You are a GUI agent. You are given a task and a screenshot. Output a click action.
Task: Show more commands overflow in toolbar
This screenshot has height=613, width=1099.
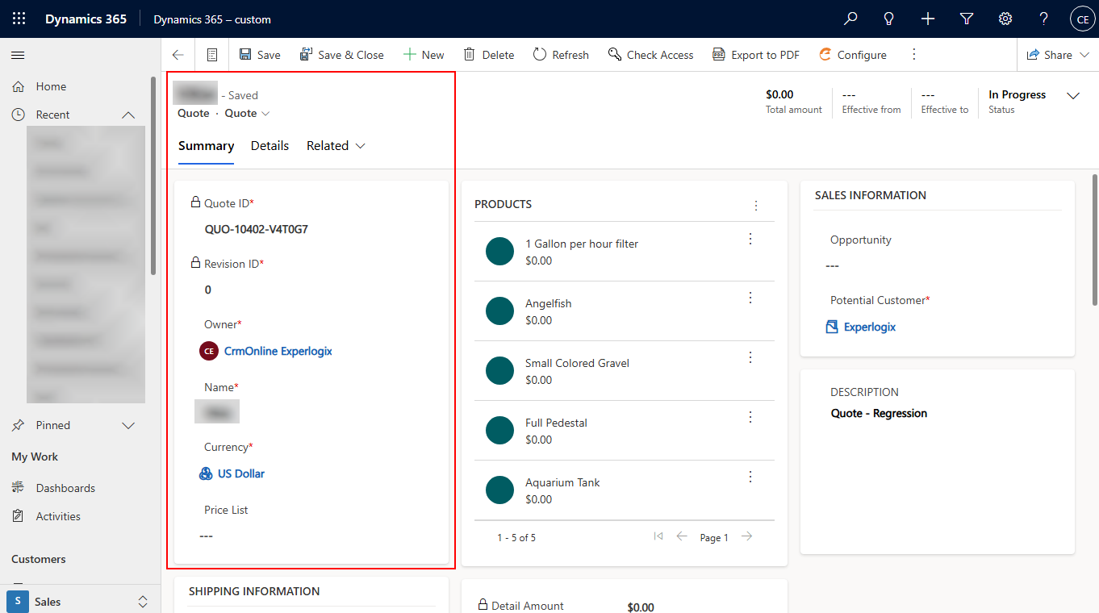click(x=914, y=55)
